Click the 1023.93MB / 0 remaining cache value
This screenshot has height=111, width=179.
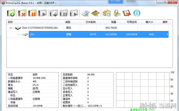pyautogui.click(x=95, y=106)
